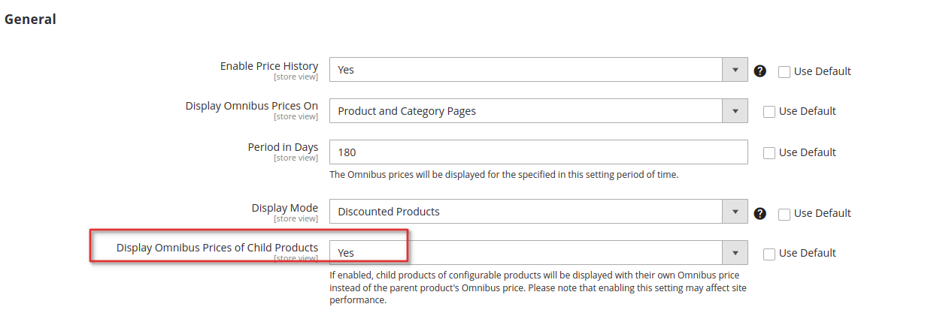Viewport: 940px width, 319px height.
Task: Toggle Use Default checkbox for Display Mode
Action: click(784, 214)
